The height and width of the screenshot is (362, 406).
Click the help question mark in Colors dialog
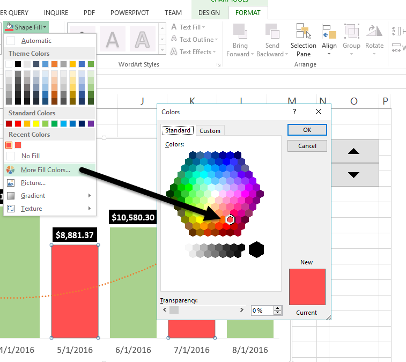[x=294, y=112]
